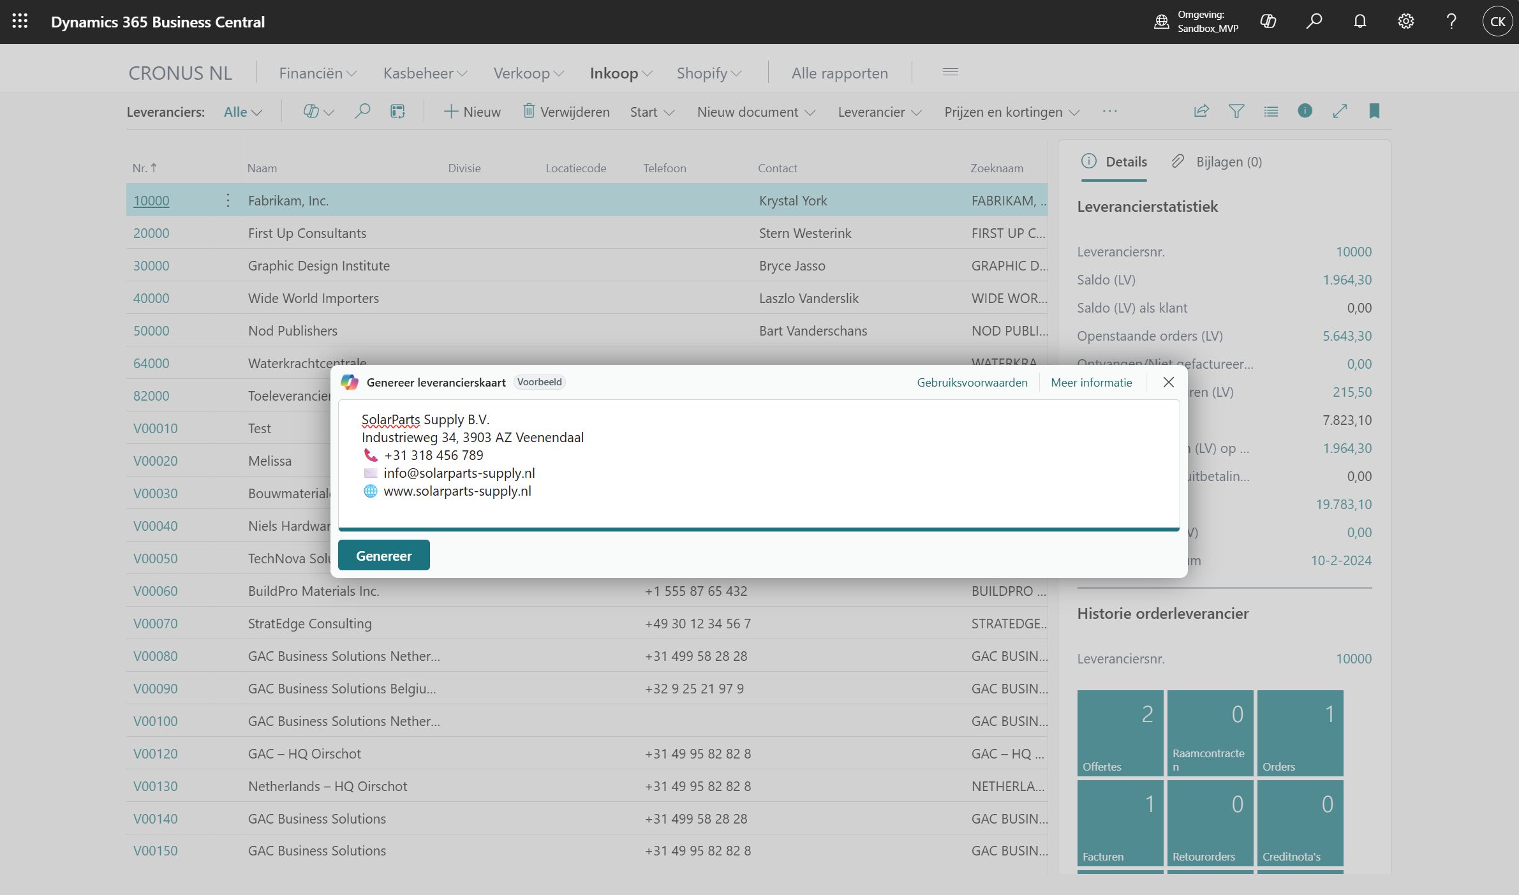Toggle the FactBox info pane icon
Viewport: 1519px width, 895px height.
(1305, 111)
